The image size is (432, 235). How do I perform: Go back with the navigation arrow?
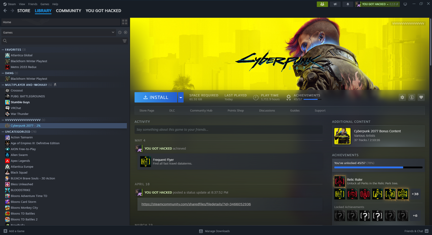click(5, 10)
